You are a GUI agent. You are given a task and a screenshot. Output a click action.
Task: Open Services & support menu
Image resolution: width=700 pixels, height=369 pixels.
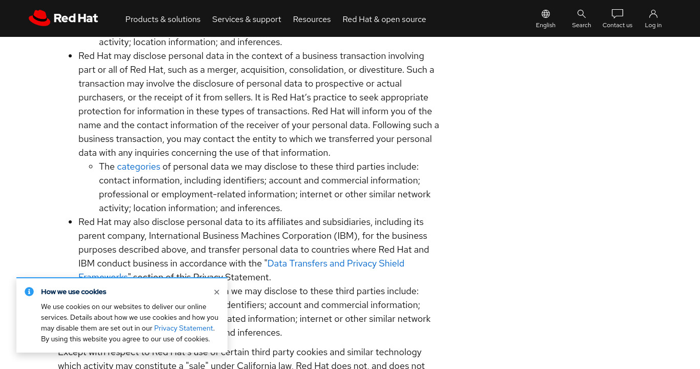(x=246, y=19)
